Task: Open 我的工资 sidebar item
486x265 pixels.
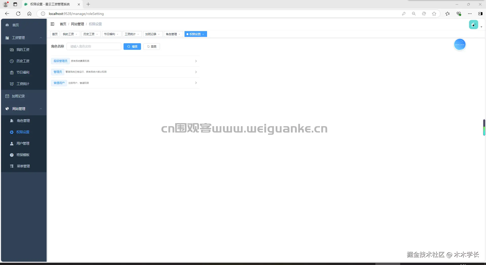Action: pyautogui.click(x=24, y=50)
